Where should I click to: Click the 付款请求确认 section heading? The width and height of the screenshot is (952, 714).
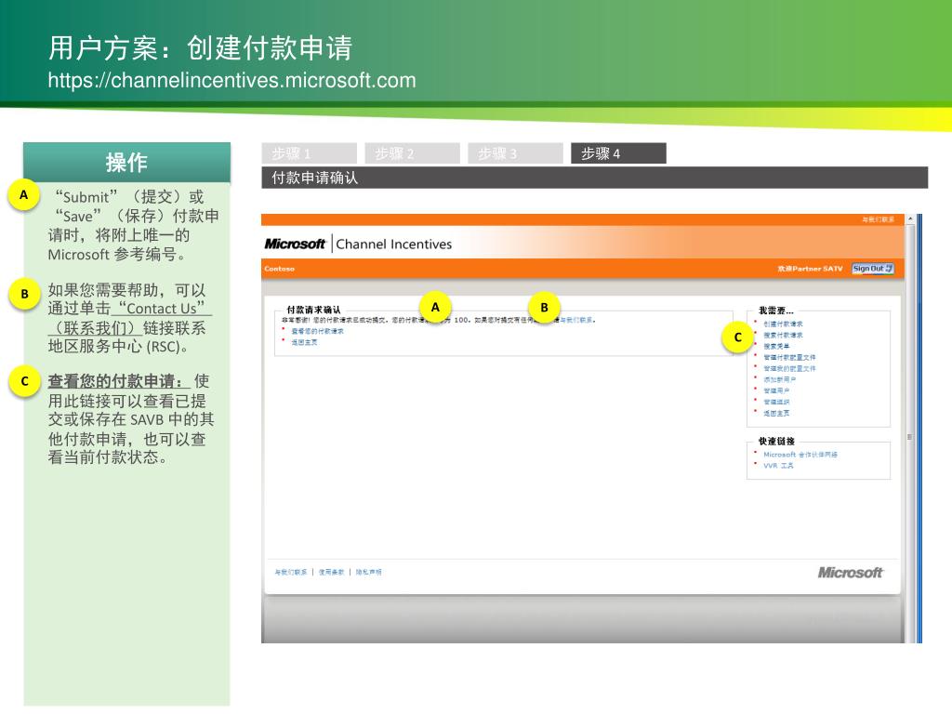coord(314,310)
